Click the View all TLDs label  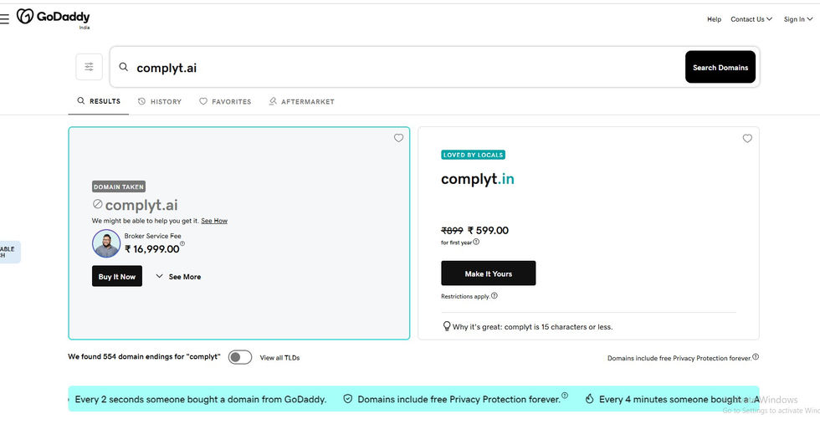pyautogui.click(x=279, y=358)
